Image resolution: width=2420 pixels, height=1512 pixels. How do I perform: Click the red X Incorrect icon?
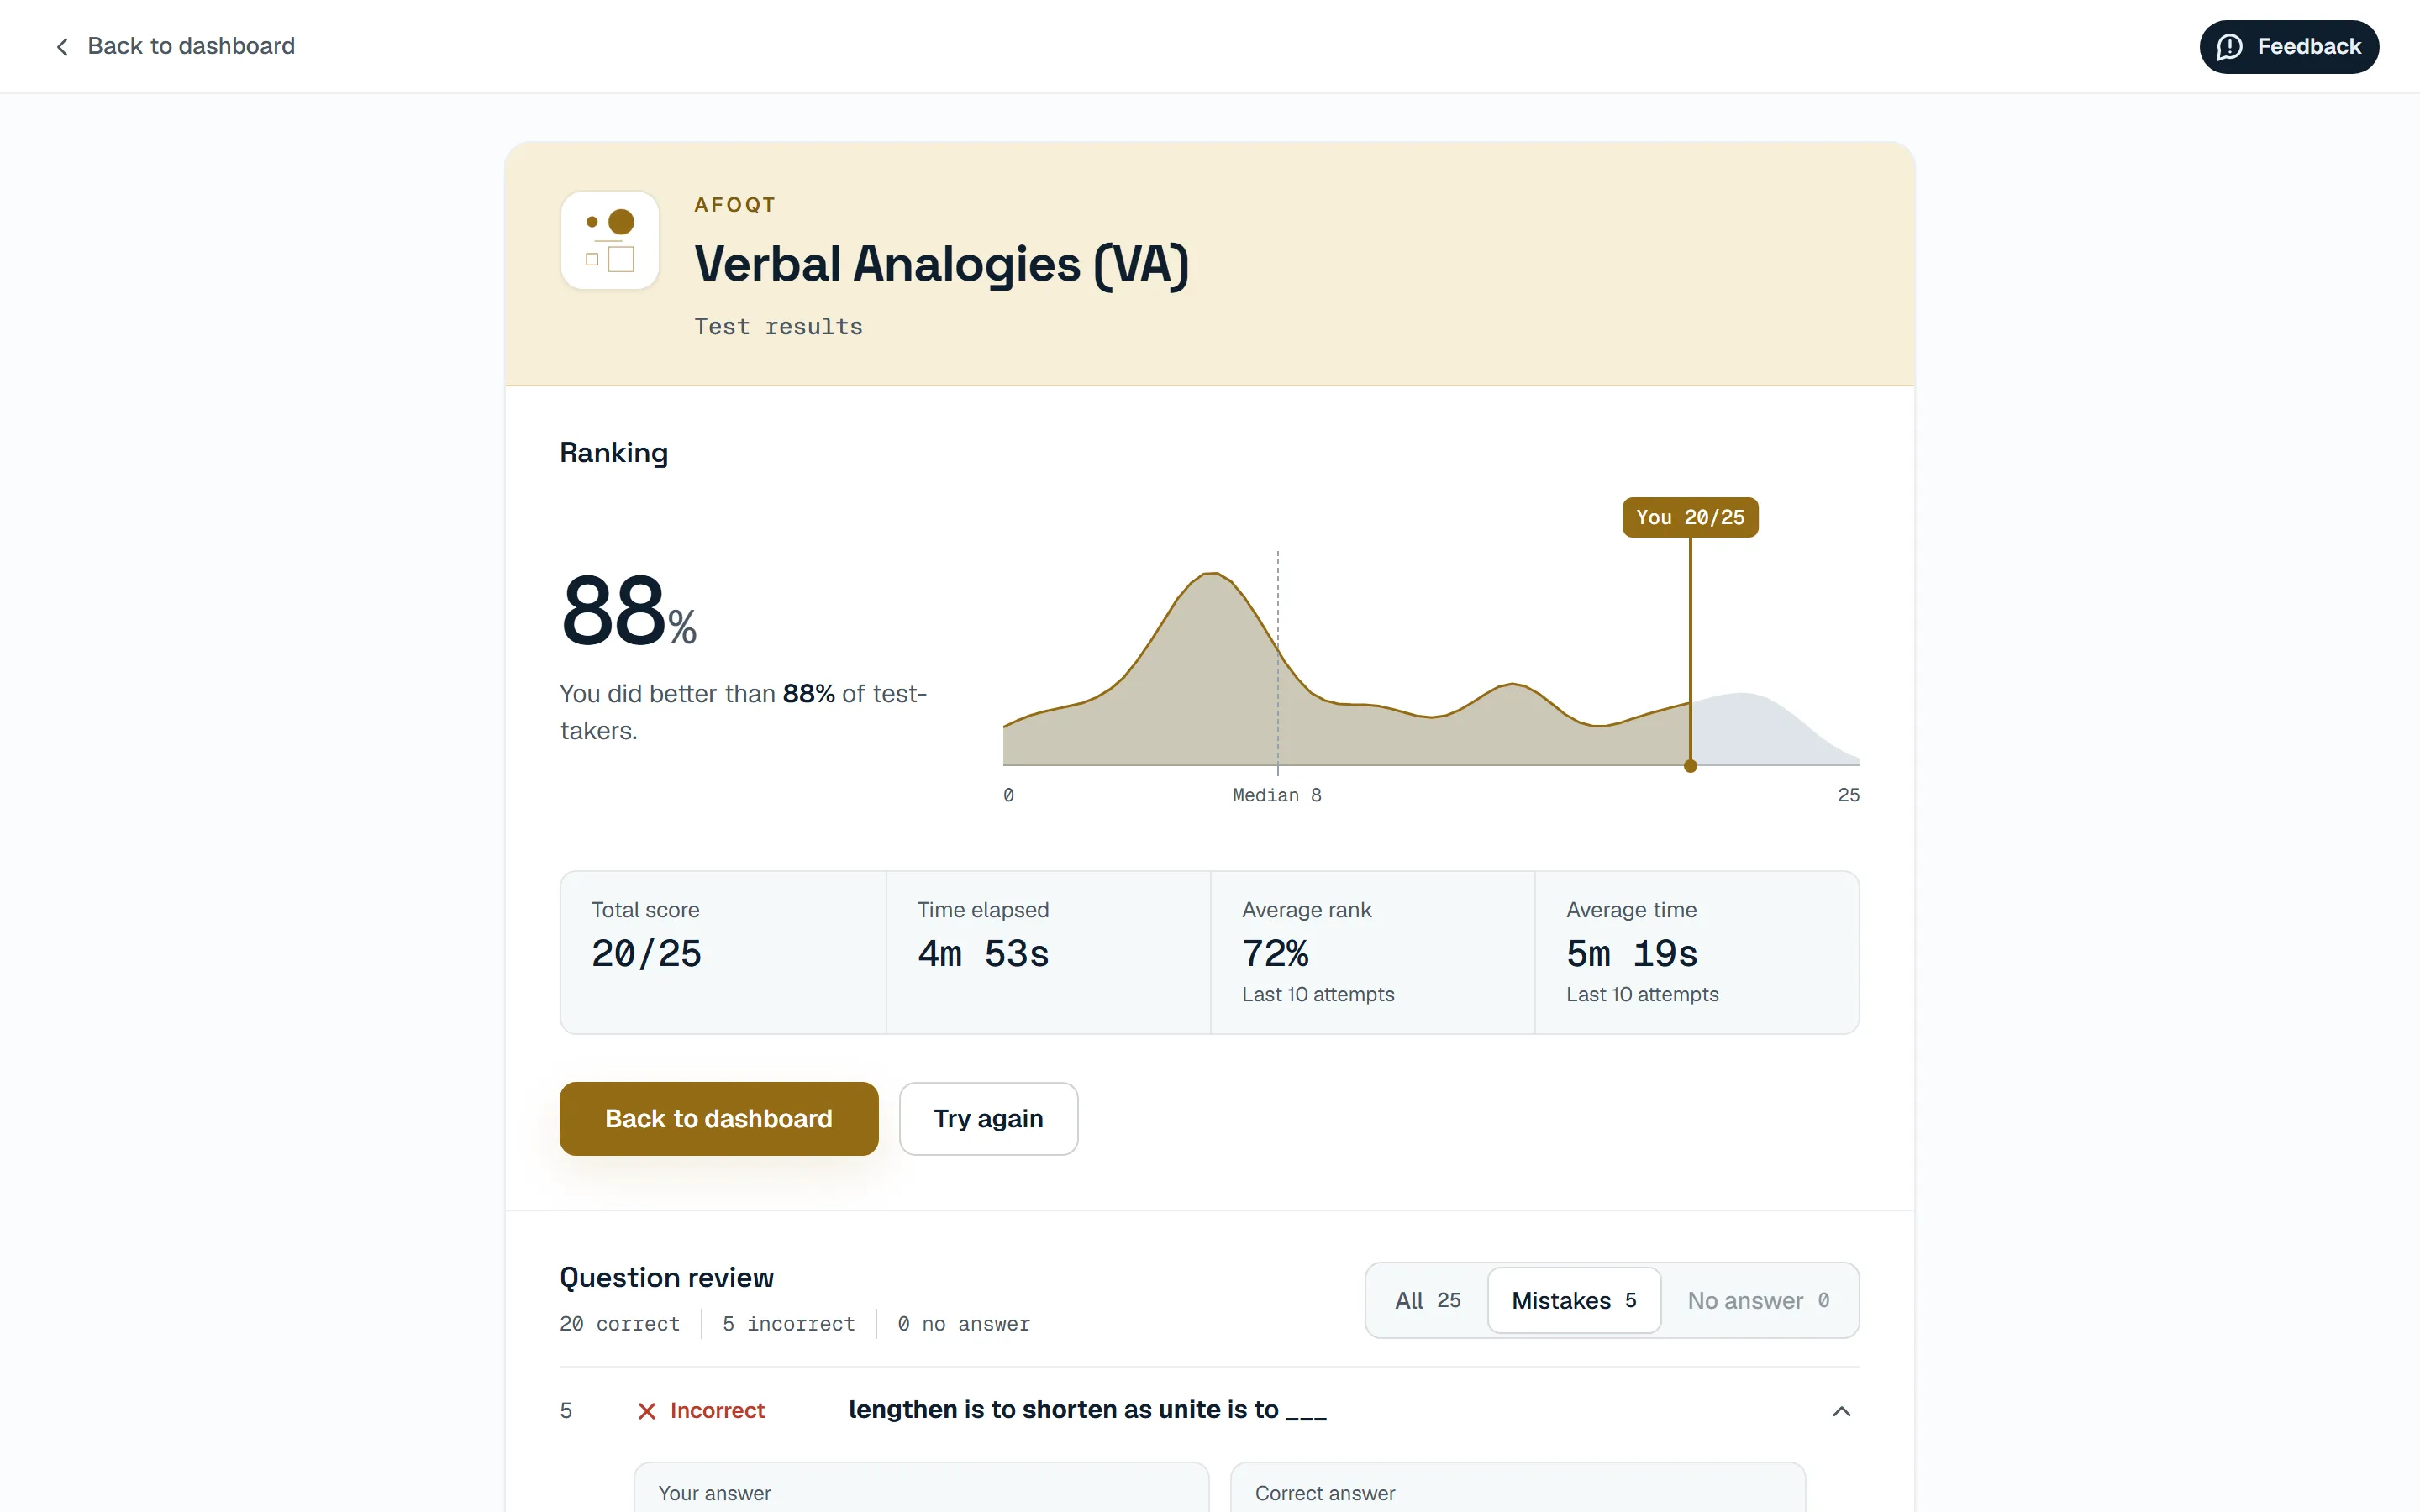click(647, 1410)
